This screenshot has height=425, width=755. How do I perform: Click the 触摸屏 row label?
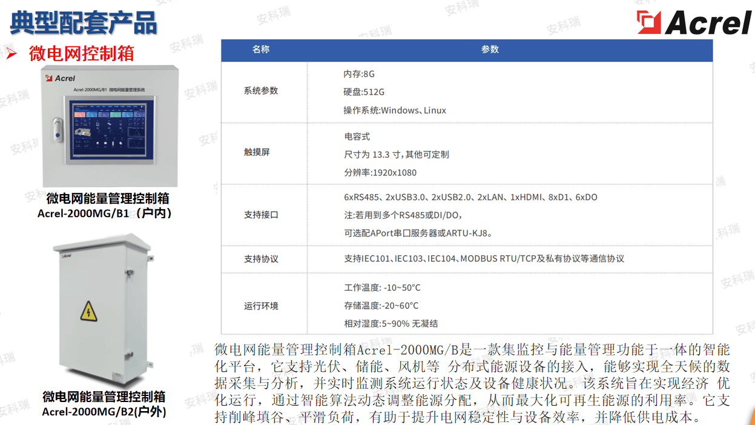click(257, 152)
